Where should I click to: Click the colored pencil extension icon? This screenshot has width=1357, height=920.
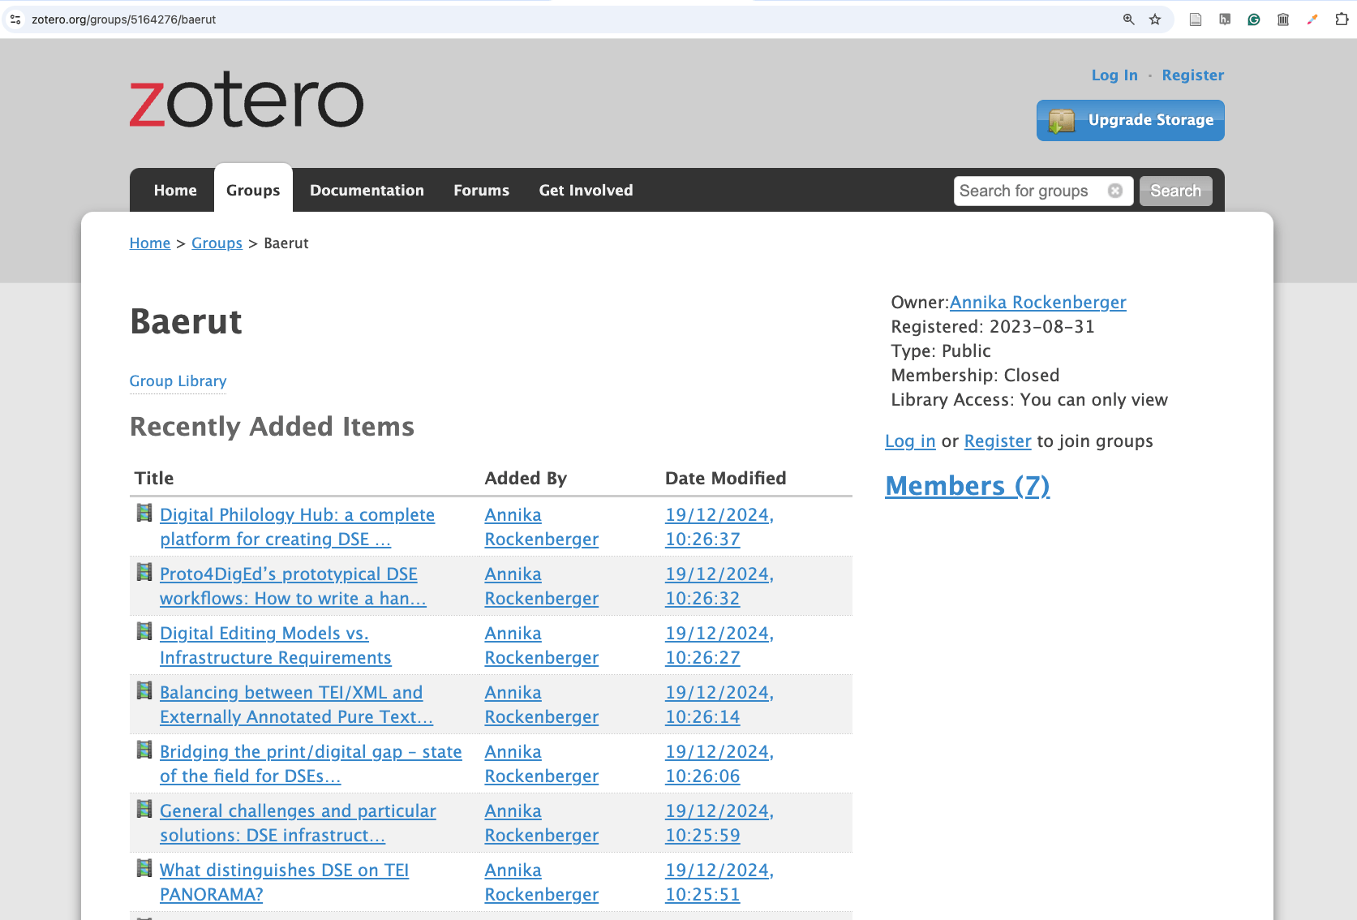tap(1312, 19)
